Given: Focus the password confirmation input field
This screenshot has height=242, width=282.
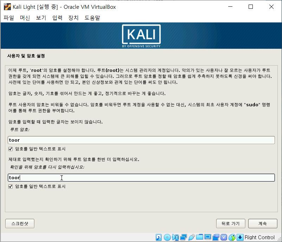Looking at the screenshot, I should pos(141,177).
